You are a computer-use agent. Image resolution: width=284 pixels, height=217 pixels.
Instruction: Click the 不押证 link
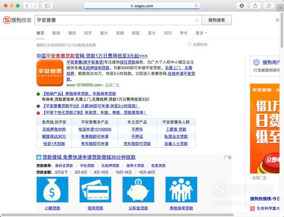coord(137,137)
